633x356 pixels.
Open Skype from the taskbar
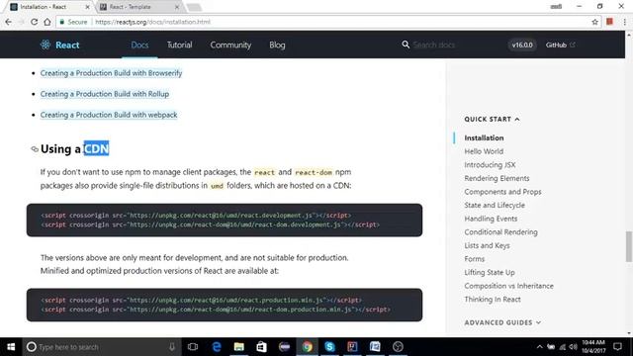[x=329, y=347]
